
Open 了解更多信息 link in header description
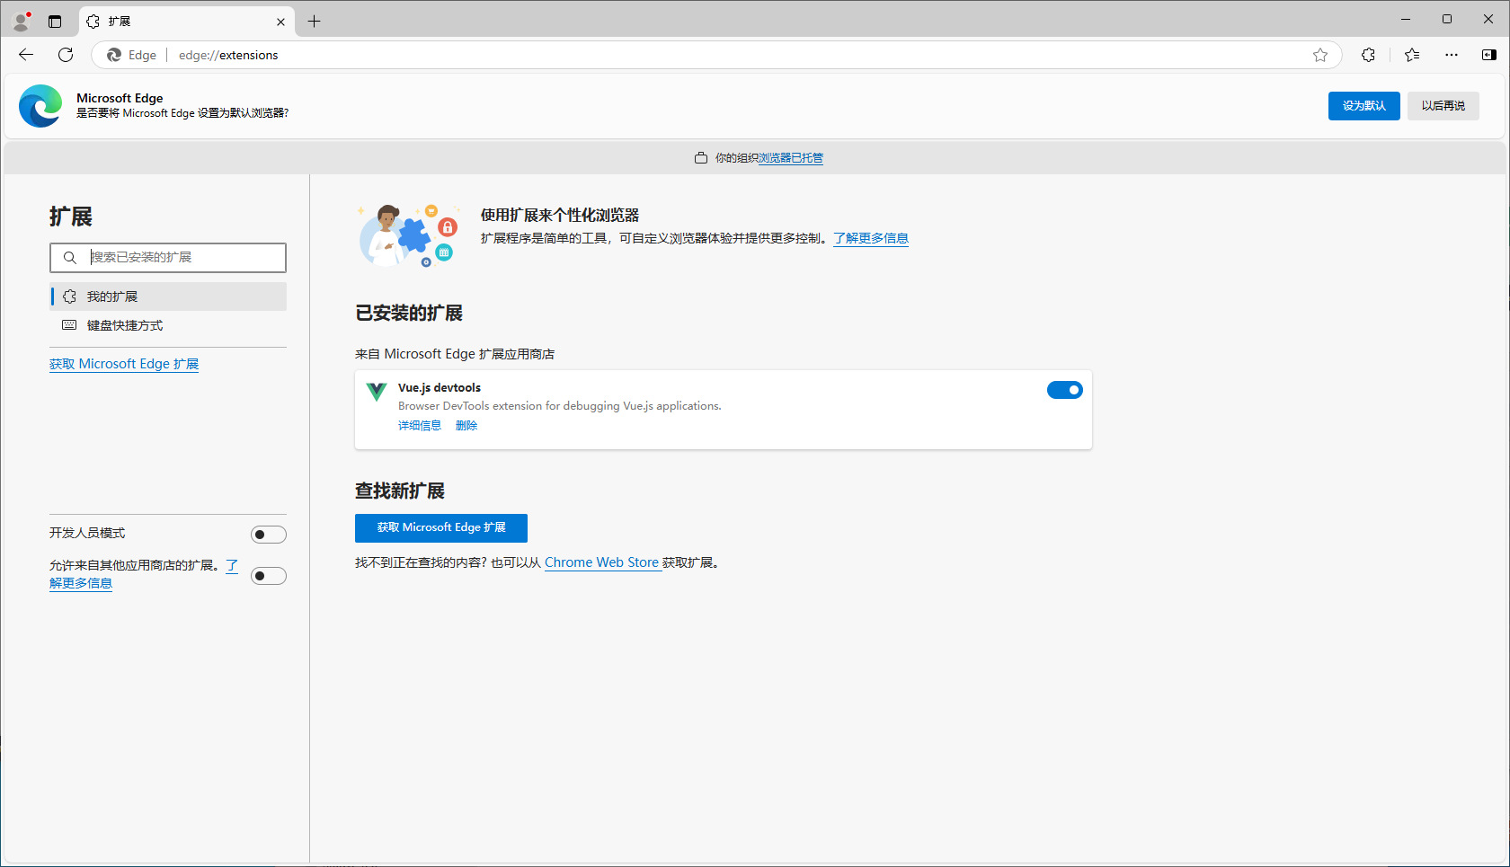pyautogui.click(x=871, y=238)
